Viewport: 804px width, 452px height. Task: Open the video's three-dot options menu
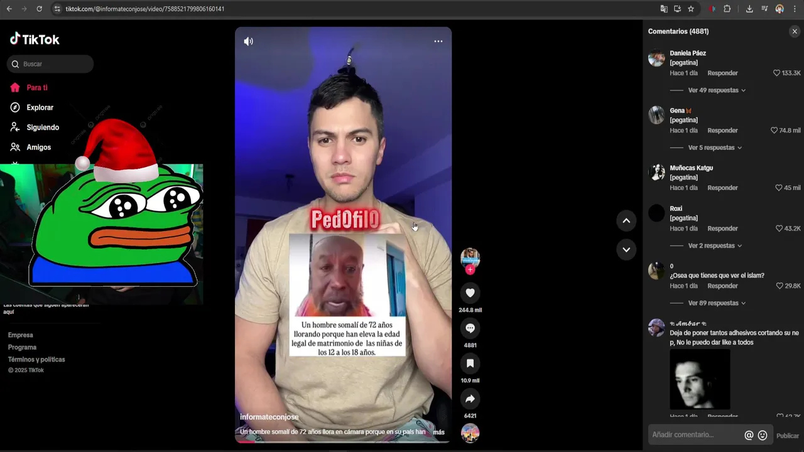pyautogui.click(x=438, y=41)
